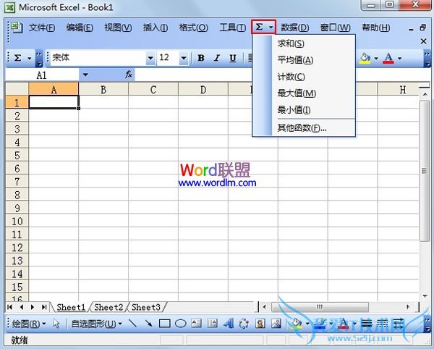434x349 pixels.
Task: Expand the font name dropdown
Action: (x=150, y=58)
